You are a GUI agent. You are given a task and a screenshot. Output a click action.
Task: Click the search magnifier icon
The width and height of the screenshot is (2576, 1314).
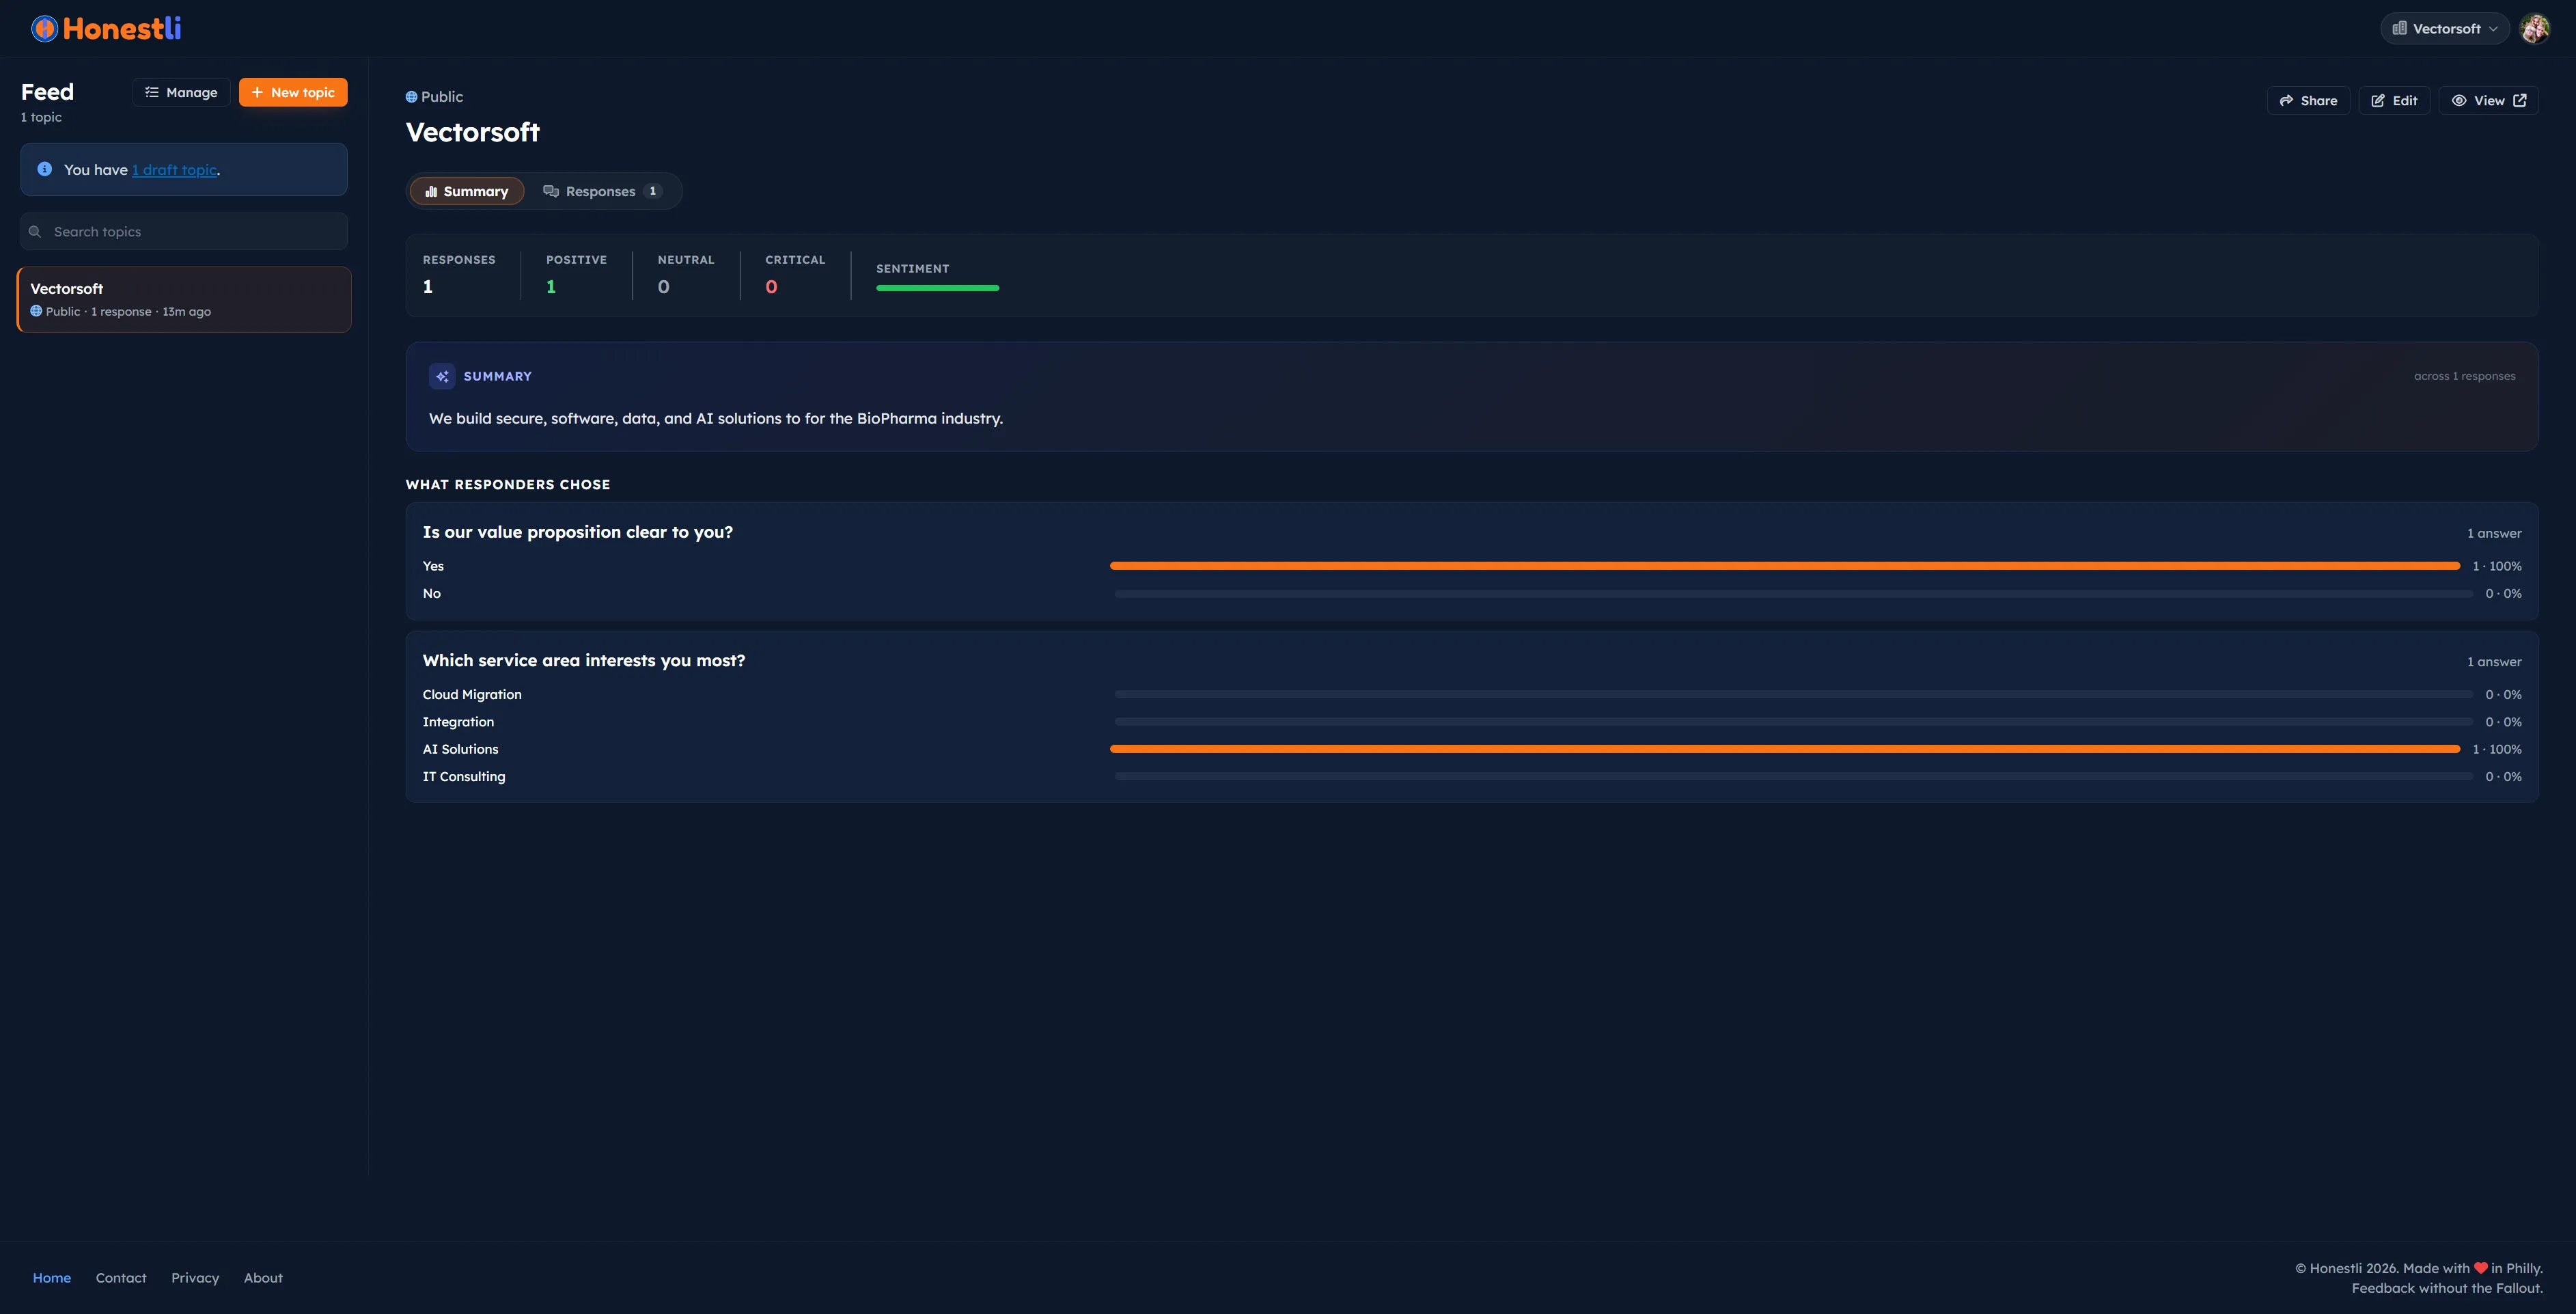pos(35,231)
